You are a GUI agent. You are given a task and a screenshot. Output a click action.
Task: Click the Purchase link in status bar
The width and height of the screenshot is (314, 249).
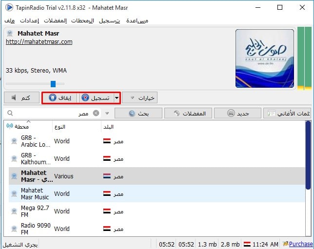click(300, 244)
